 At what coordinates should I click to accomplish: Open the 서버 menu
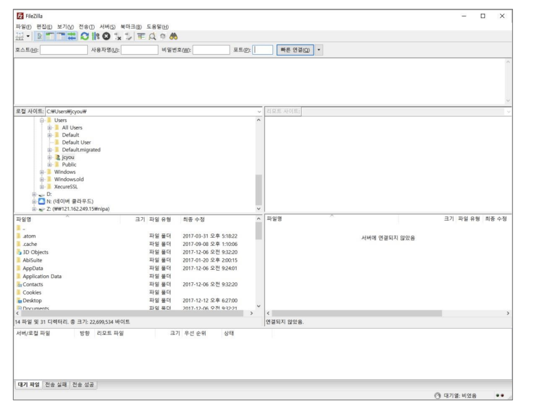click(107, 27)
